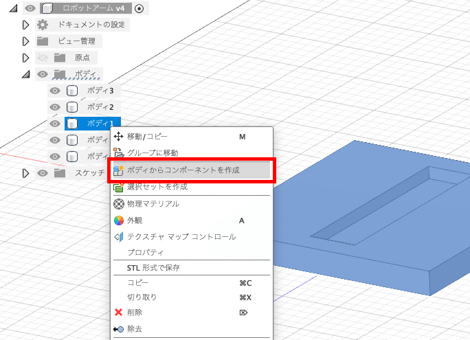Select the ドキュメントの設定 label
470x340 pixels.
(x=91, y=25)
